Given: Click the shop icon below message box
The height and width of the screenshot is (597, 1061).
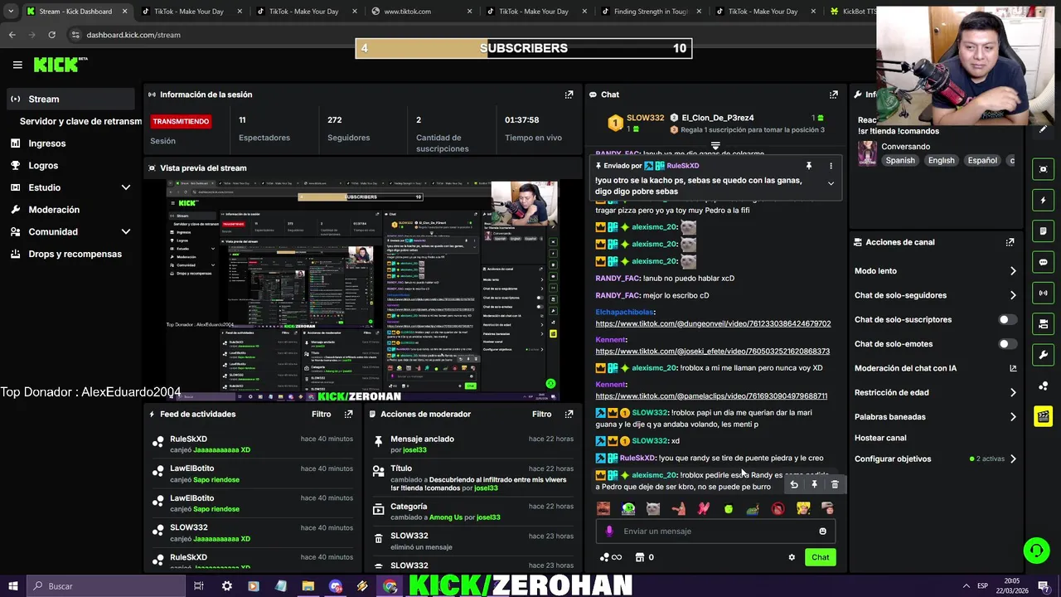Looking at the screenshot, I should (639, 557).
